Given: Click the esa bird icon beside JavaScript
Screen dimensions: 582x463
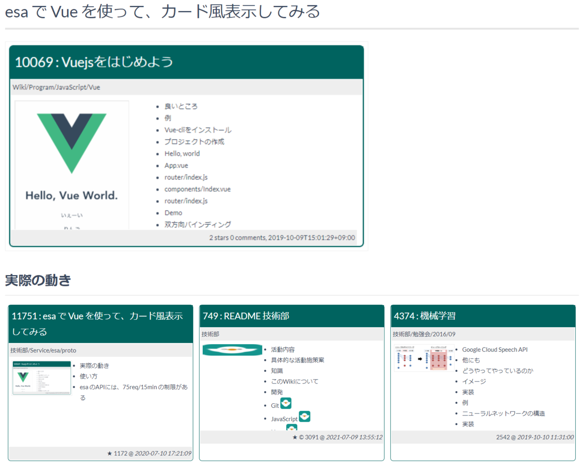Looking at the screenshot, I should [305, 416].
